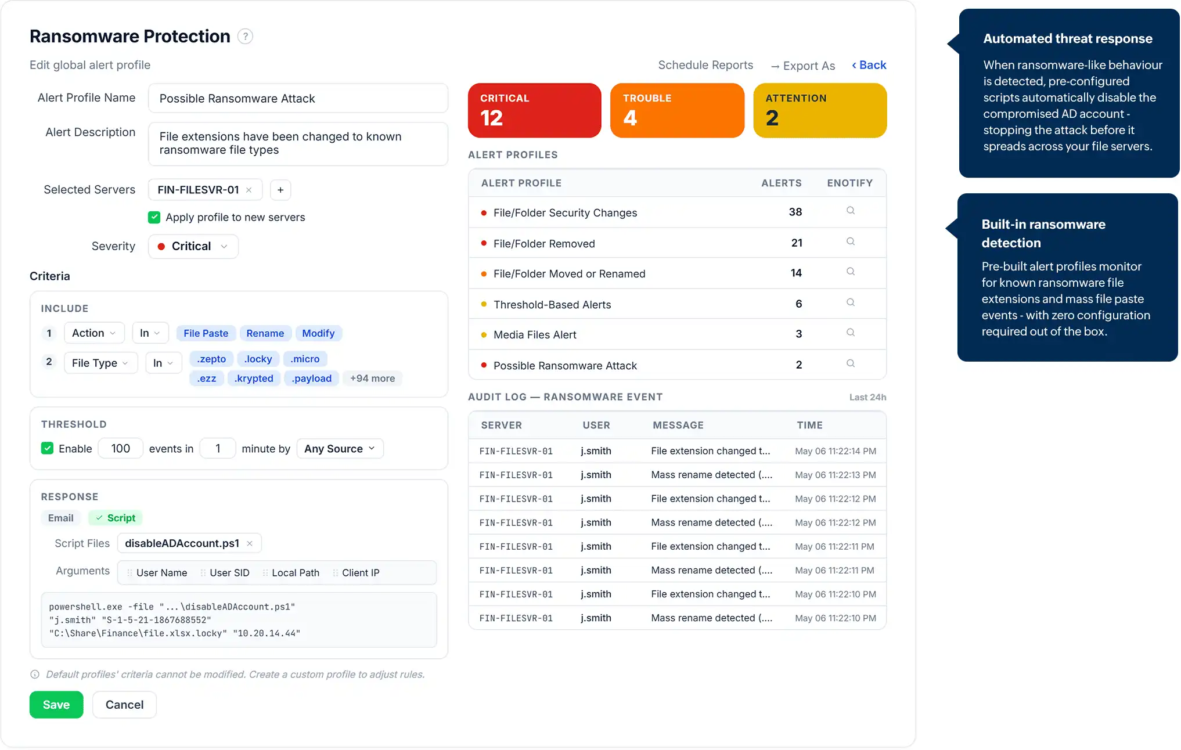
Task: Click the threshold event count field showing 100
Action: 120,448
